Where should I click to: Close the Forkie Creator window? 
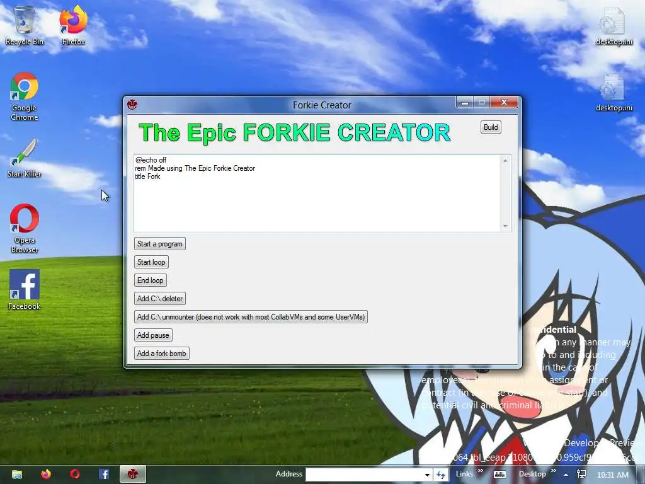(x=504, y=102)
